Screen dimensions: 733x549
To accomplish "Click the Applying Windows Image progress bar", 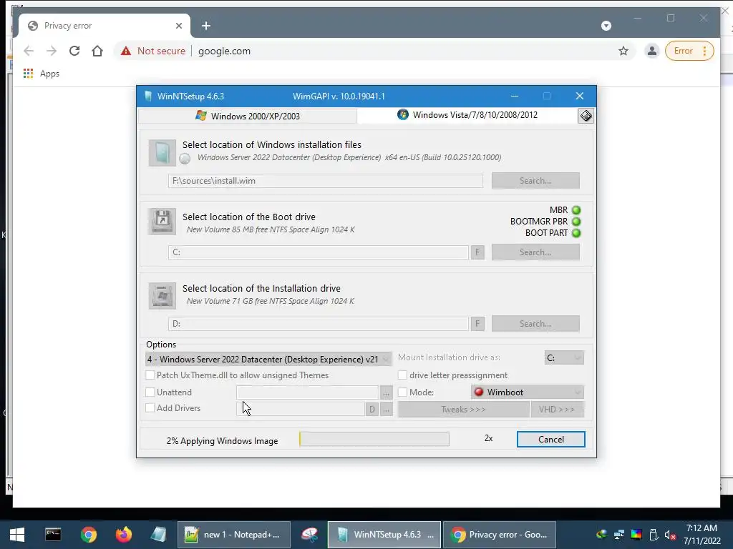I will pos(374,439).
